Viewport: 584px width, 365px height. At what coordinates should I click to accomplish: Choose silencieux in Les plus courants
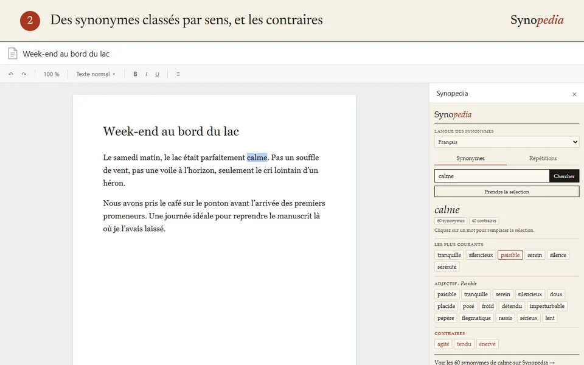click(481, 255)
